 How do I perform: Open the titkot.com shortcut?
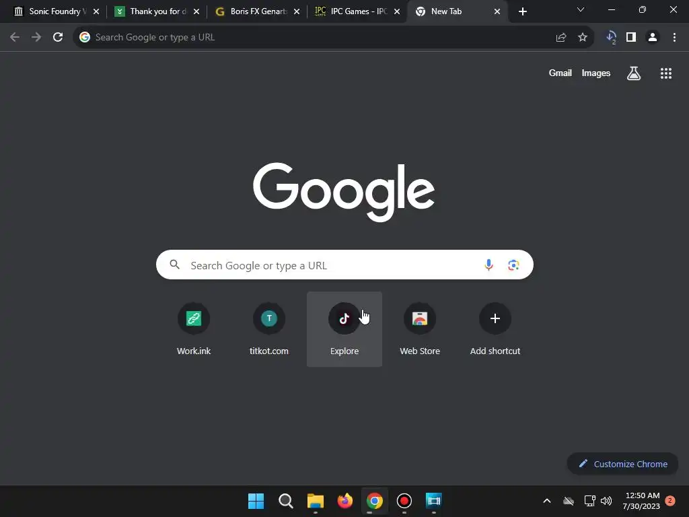pyautogui.click(x=269, y=329)
